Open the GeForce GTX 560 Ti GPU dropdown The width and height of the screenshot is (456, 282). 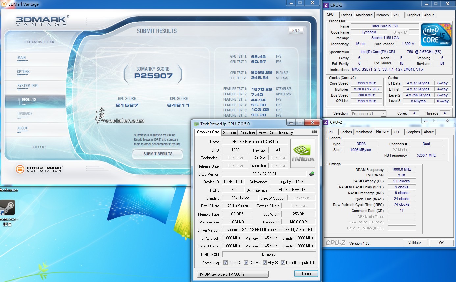point(233,274)
